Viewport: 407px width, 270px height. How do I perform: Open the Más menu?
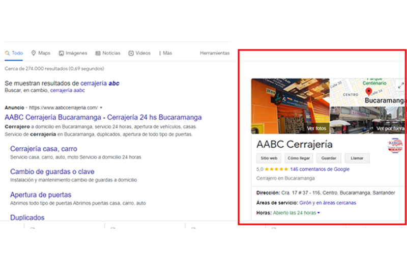click(166, 53)
